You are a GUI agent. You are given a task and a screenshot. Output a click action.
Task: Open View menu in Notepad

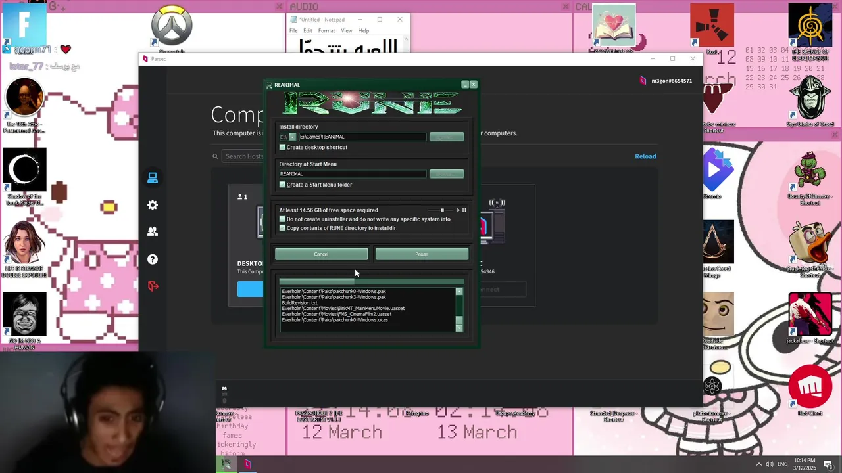click(346, 31)
